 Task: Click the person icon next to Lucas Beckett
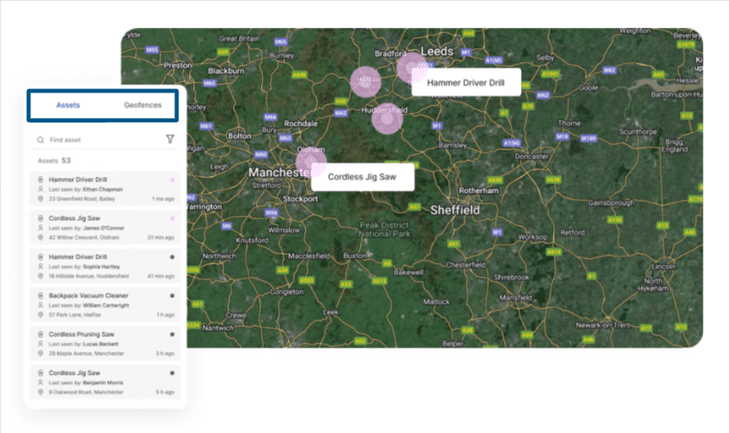[40, 343]
